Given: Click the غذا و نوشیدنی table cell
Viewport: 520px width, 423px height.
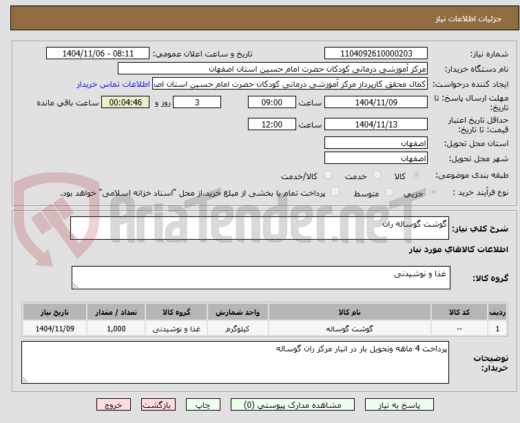Looking at the screenshot, I should (x=176, y=329).
